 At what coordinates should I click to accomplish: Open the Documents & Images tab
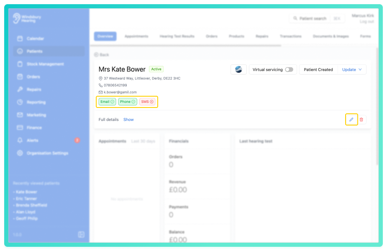click(x=331, y=36)
